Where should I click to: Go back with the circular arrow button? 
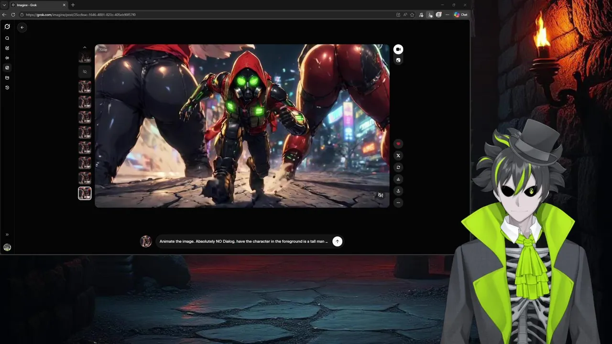(x=22, y=27)
